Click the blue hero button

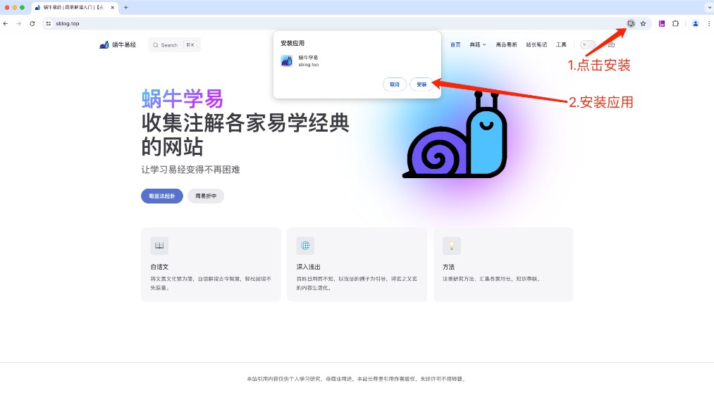click(162, 196)
